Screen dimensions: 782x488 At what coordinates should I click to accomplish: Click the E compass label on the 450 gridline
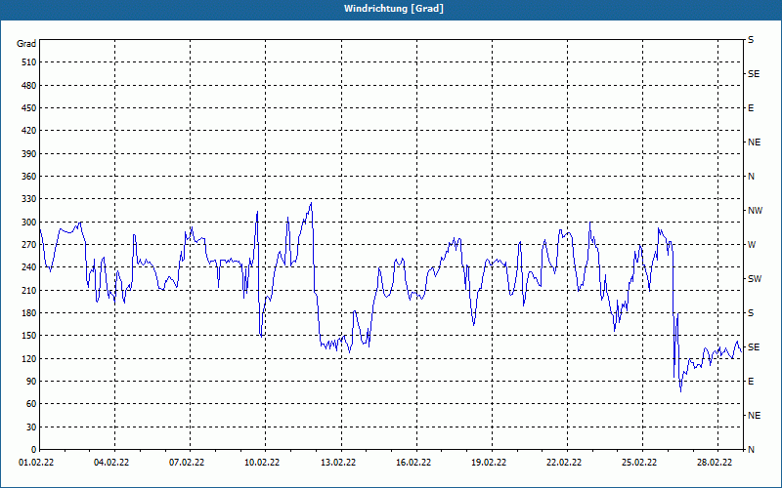click(751, 108)
